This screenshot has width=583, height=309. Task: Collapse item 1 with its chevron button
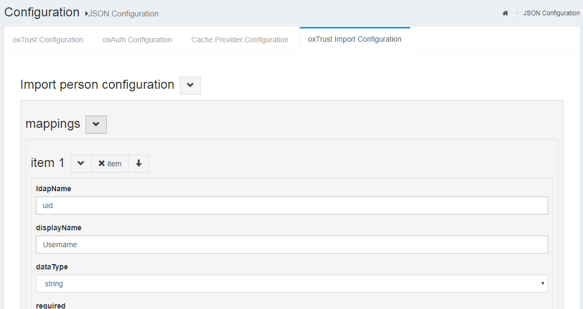coord(81,164)
